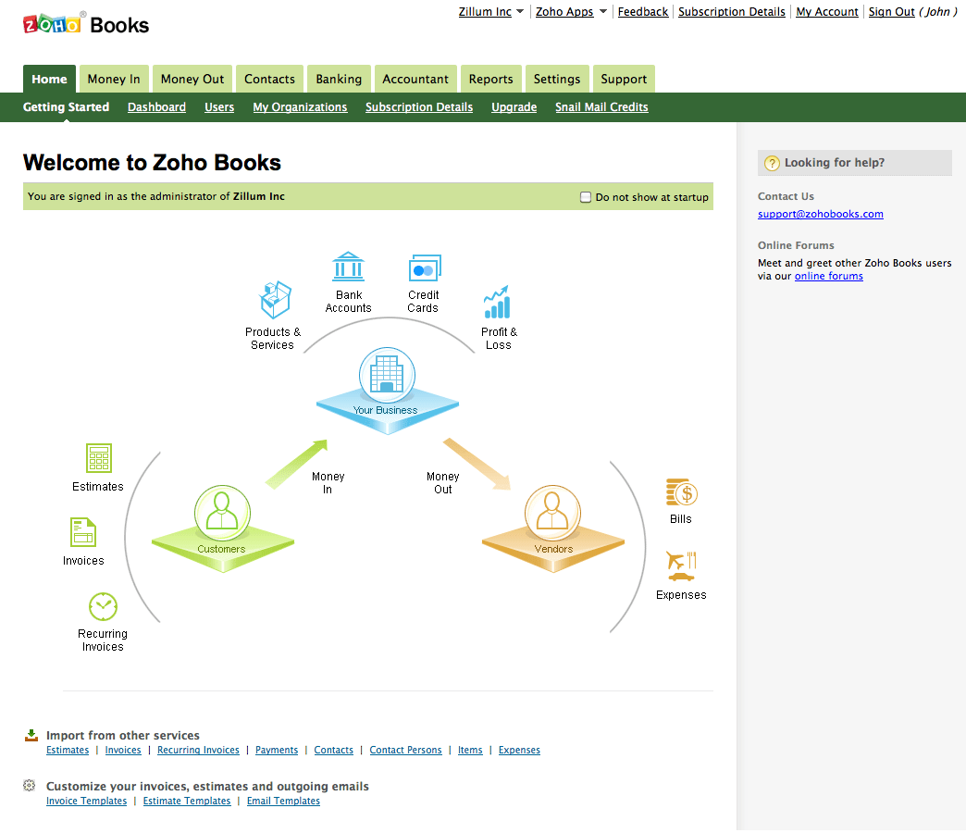Select the Bank Accounts icon
This screenshot has height=833, width=966.
(348, 267)
